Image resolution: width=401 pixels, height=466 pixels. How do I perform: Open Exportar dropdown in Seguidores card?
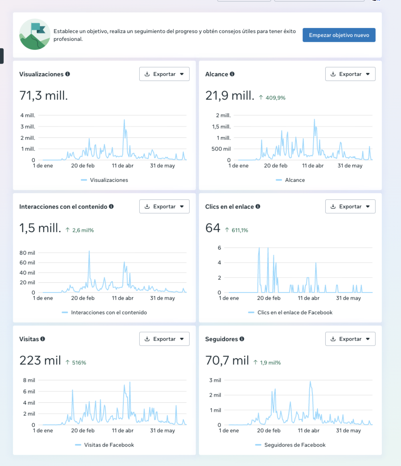pos(350,339)
